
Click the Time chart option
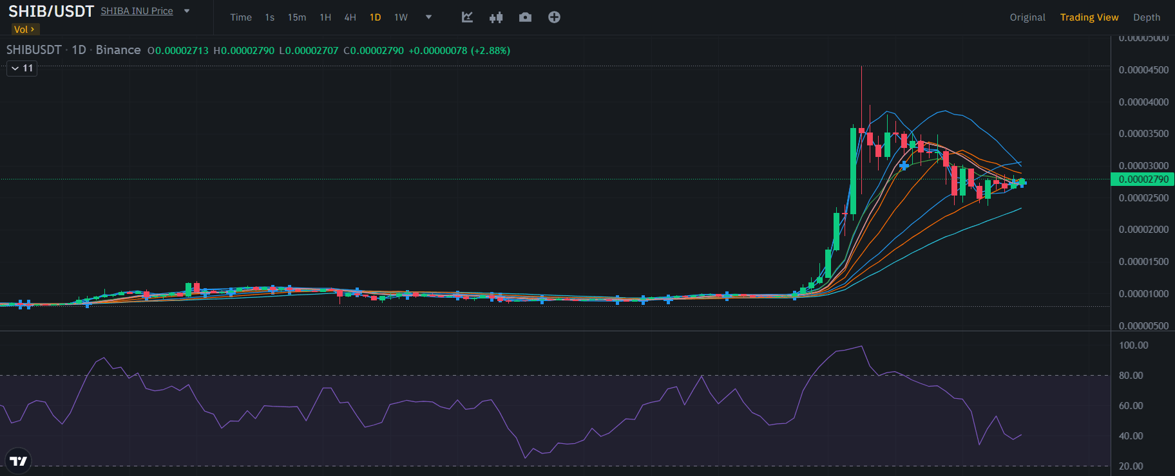coord(241,17)
